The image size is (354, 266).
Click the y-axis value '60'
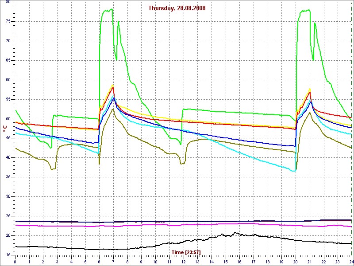tap(8, 80)
